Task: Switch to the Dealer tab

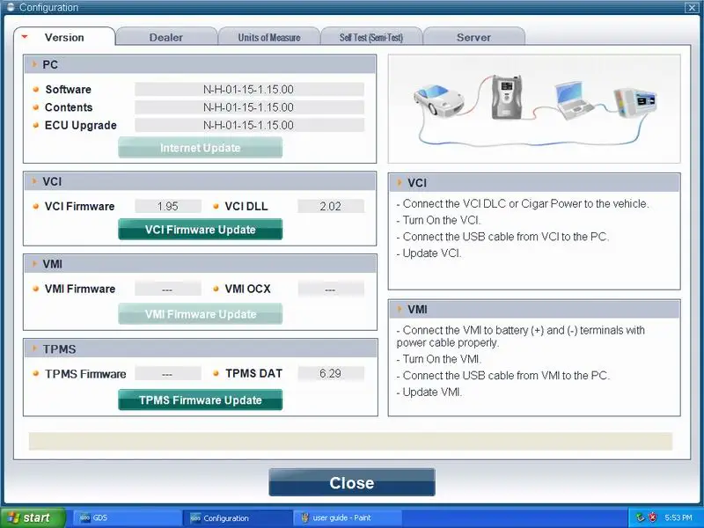Action: pyautogui.click(x=166, y=37)
